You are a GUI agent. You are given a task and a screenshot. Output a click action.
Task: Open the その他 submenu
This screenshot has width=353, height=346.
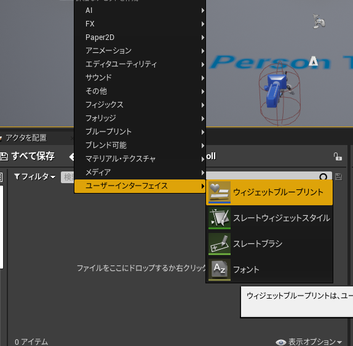click(140, 92)
